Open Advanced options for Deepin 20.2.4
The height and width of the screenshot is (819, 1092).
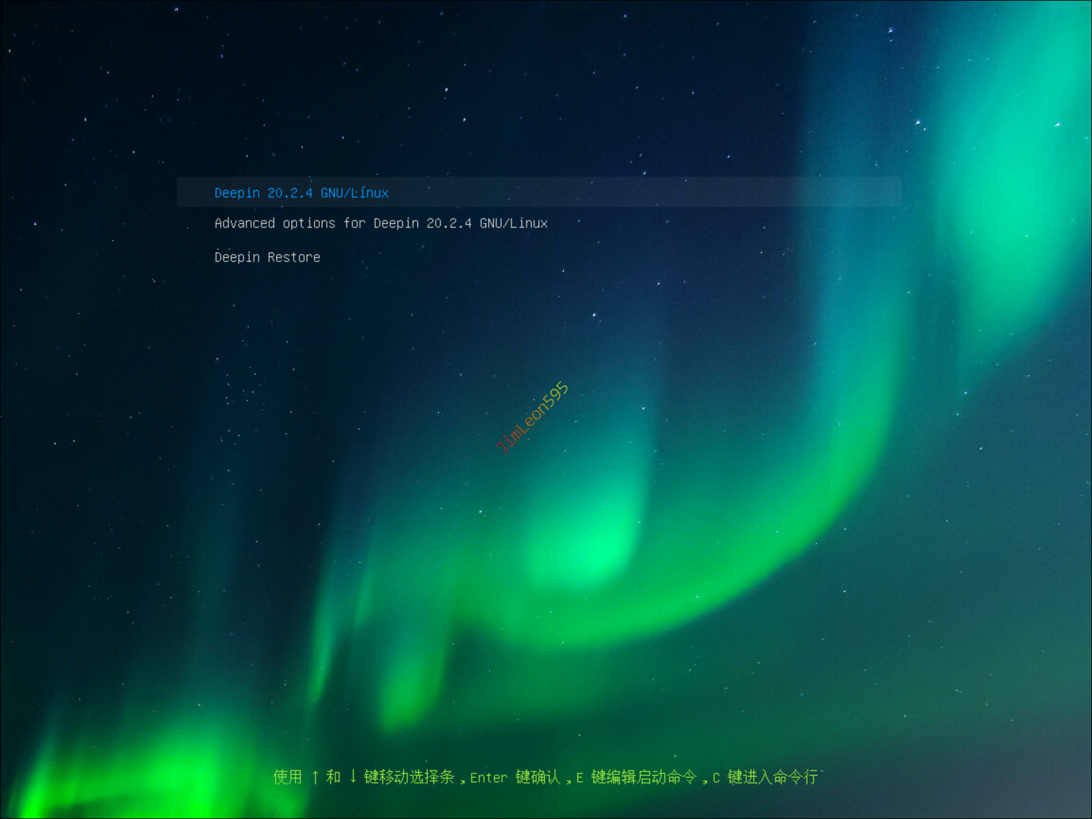[x=381, y=223]
